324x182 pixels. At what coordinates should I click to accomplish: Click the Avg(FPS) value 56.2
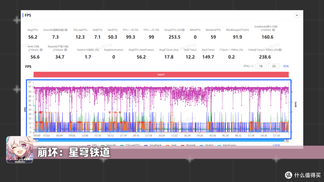(33, 37)
